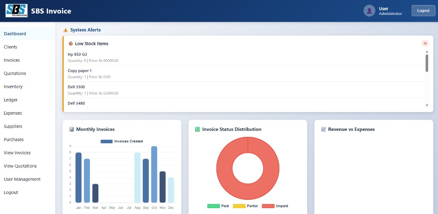The height and width of the screenshot is (214, 438).
Task: Click the Low Stock Items box icon
Action: pyautogui.click(x=71, y=43)
